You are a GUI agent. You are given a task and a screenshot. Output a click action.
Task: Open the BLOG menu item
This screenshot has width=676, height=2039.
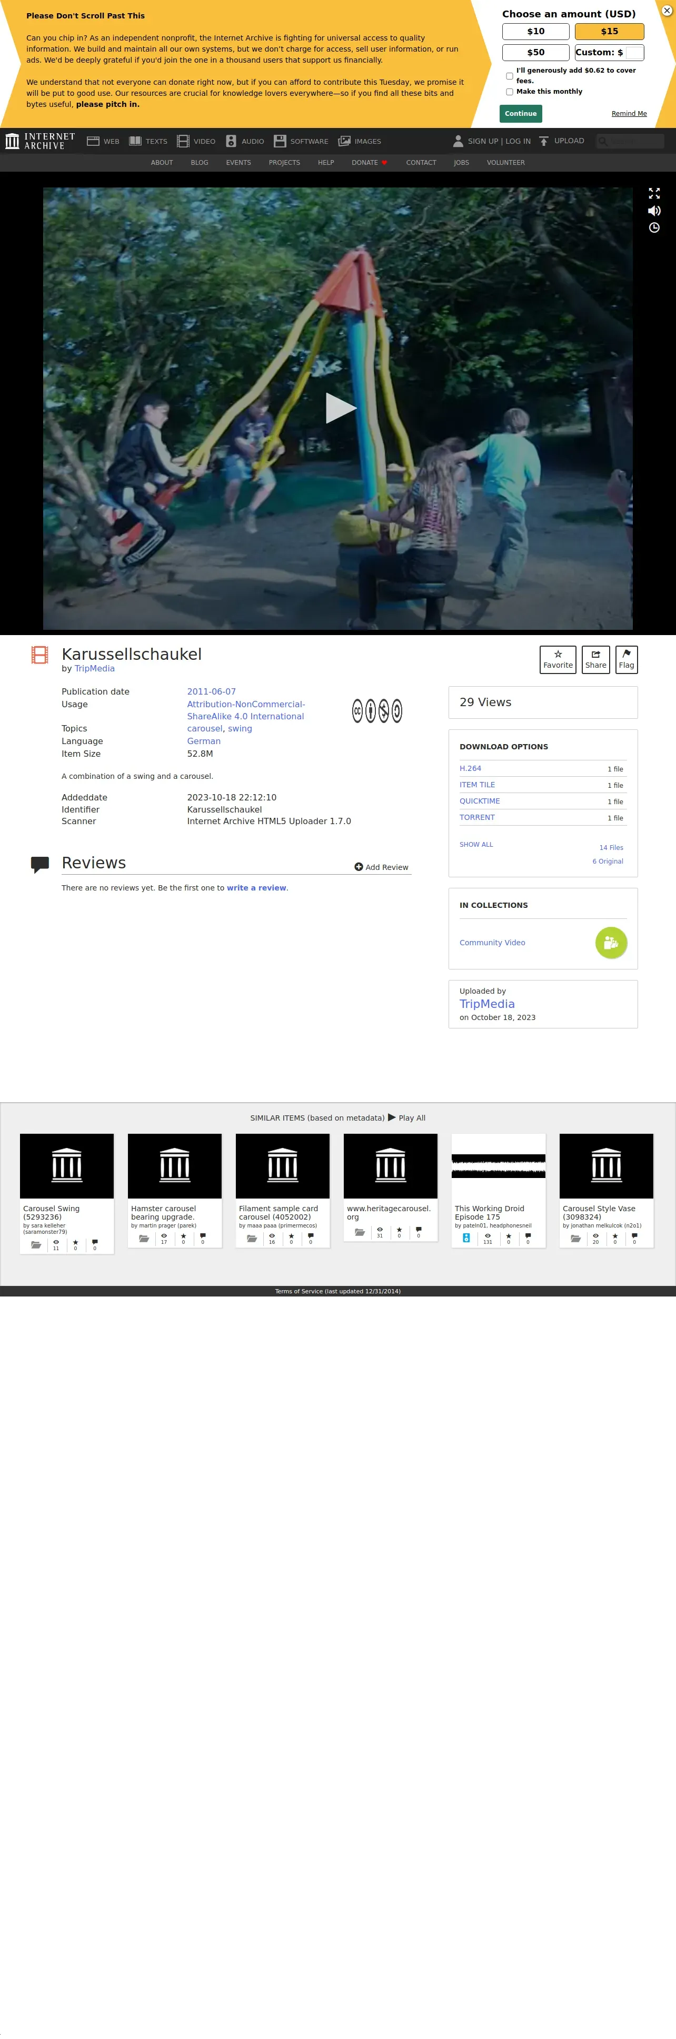click(200, 163)
